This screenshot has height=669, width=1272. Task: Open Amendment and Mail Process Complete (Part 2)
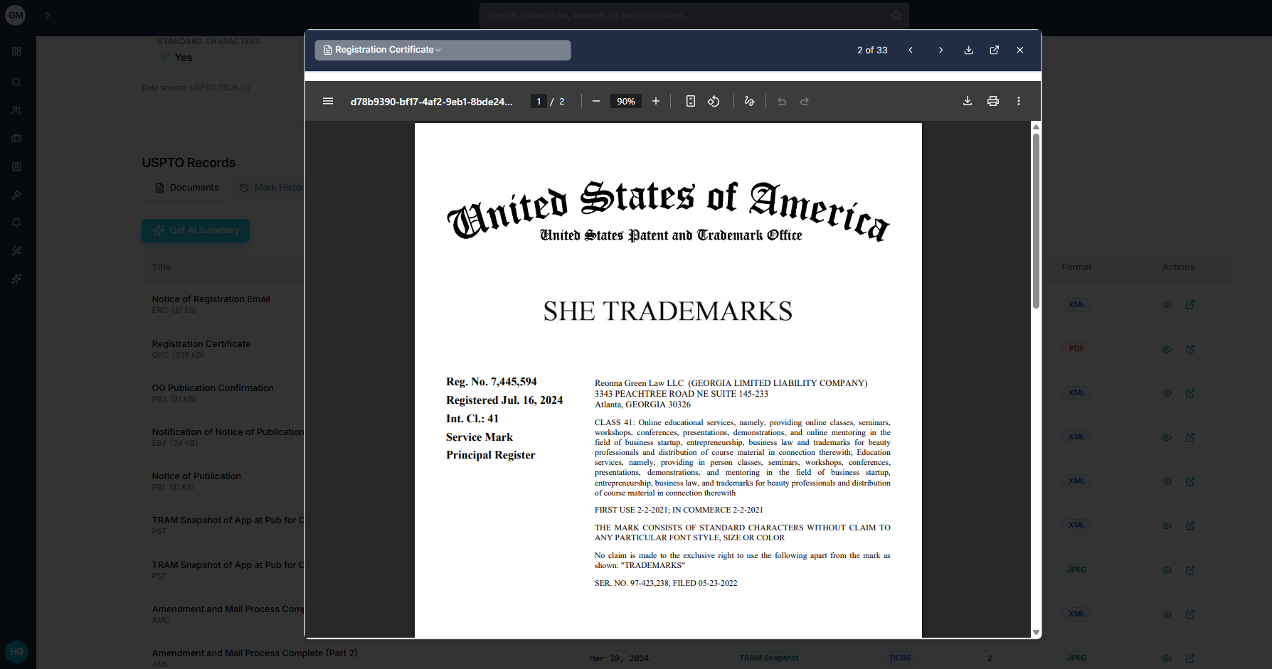coord(255,653)
